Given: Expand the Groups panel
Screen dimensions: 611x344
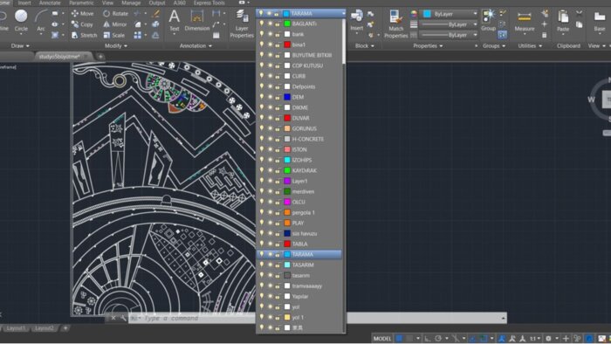Looking at the screenshot, I should tap(494, 45).
